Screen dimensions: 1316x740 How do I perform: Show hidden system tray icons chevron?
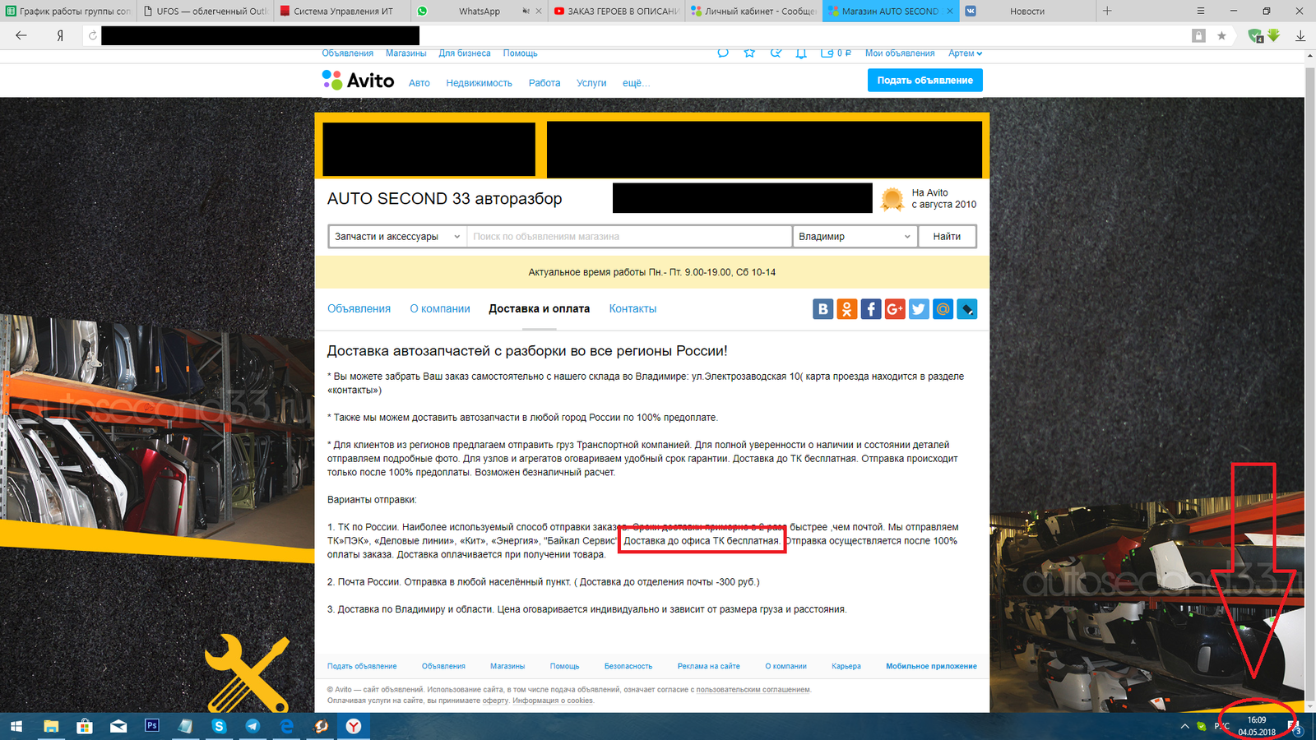[1184, 726]
